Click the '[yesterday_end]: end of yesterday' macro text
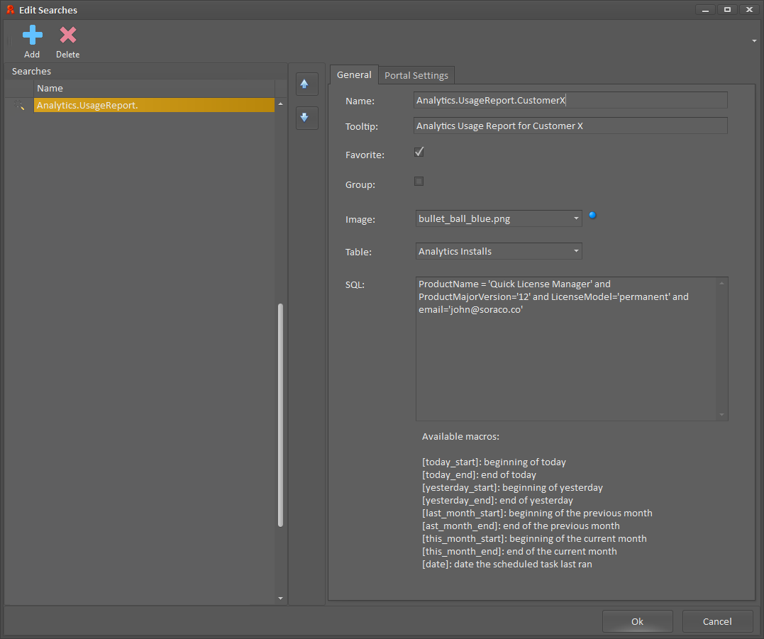Image resolution: width=764 pixels, height=639 pixels. pyautogui.click(x=497, y=500)
